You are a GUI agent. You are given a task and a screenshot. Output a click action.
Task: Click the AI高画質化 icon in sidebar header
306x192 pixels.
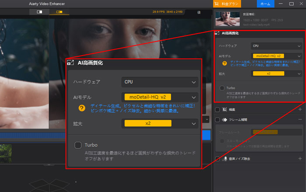pos(217,33)
